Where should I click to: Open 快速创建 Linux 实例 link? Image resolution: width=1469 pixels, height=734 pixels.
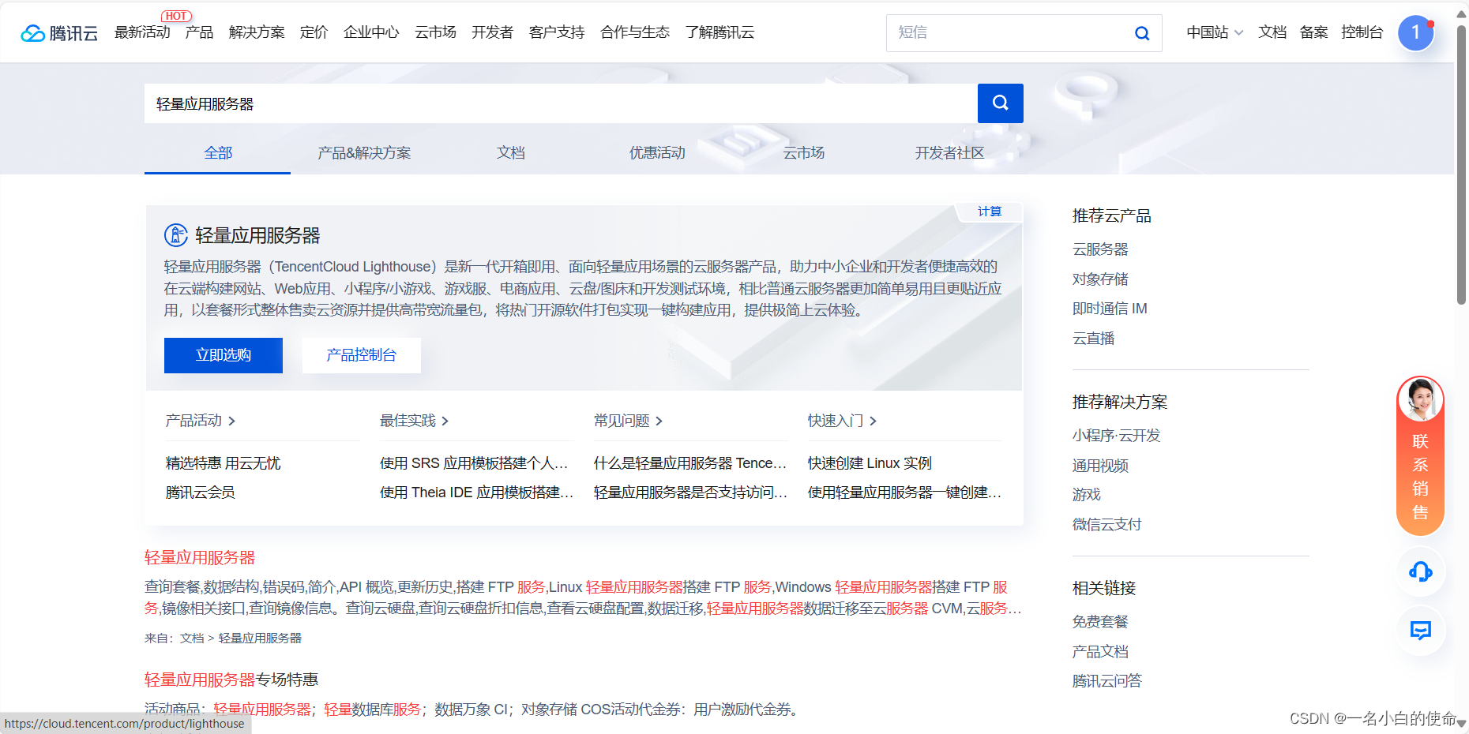(870, 463)
